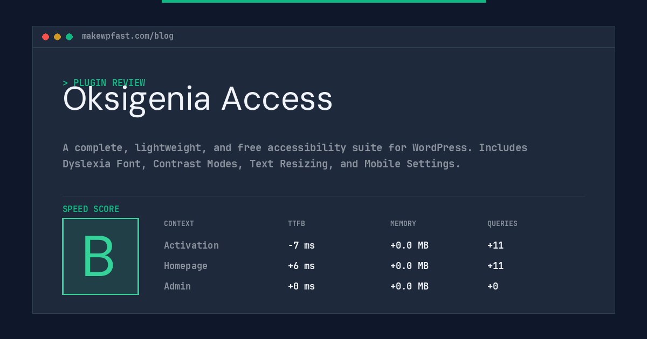Click the 'SPEED SCORE' label
The width and height of the screenshot is (647, 339).
pos(91,209)
